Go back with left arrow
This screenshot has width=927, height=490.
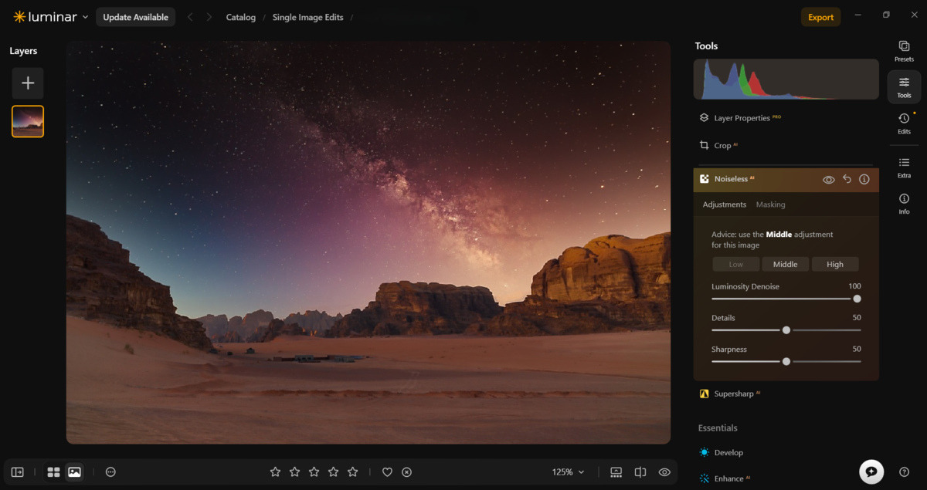[190, 17]
